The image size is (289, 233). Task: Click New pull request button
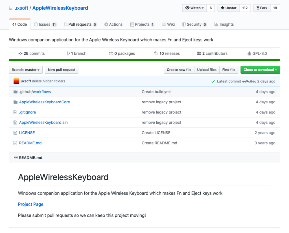pyautogui.click(x=62, y=70)
